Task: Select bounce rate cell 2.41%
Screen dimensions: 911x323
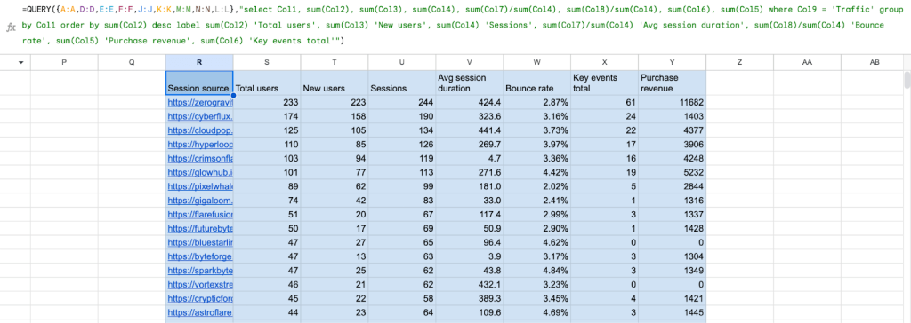Action: (x=536, y=200)
